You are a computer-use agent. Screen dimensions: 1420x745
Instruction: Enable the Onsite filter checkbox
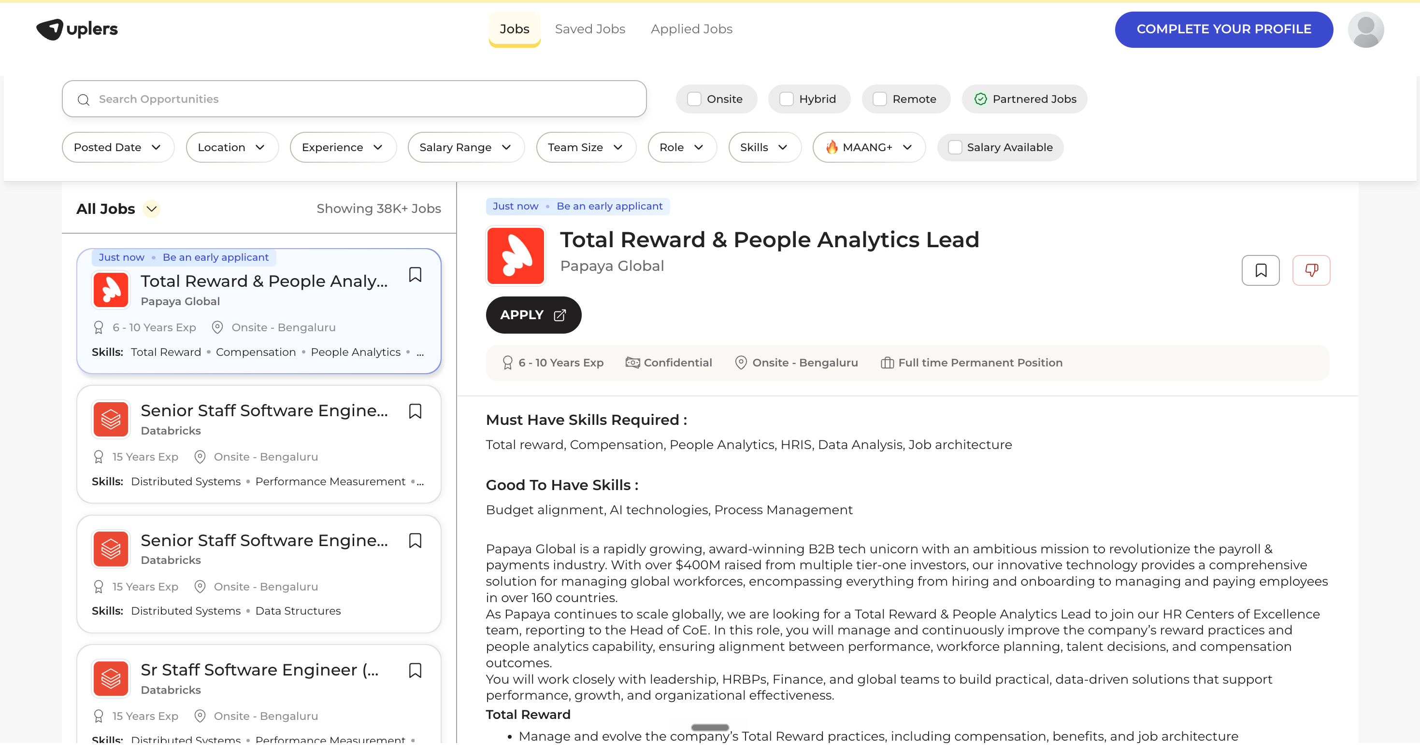(x=694, y=99)
